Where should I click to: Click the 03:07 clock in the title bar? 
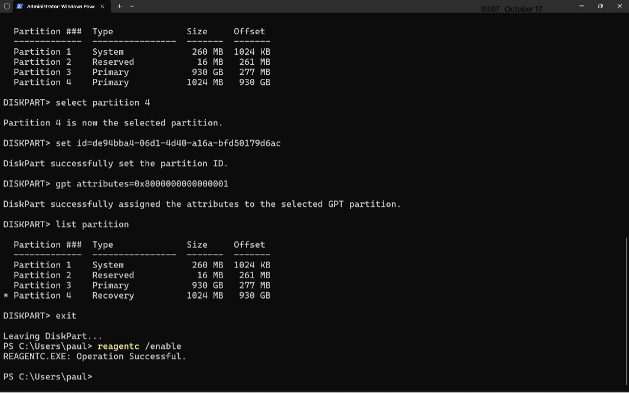tap(490, 9)
